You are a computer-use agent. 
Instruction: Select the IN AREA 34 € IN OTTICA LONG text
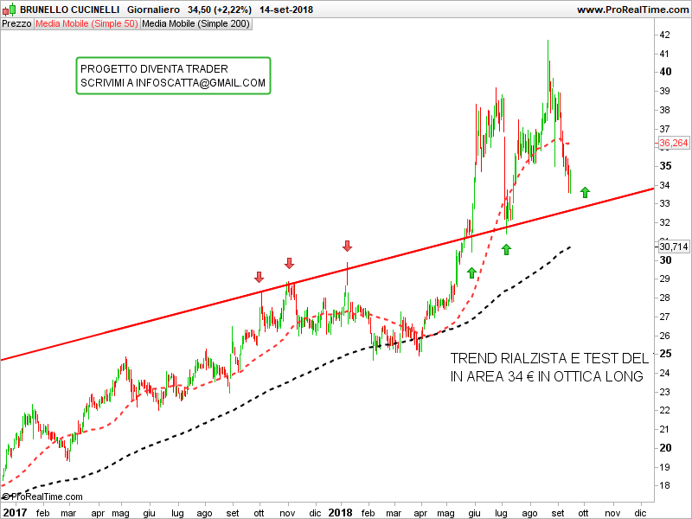pos(547,376)
